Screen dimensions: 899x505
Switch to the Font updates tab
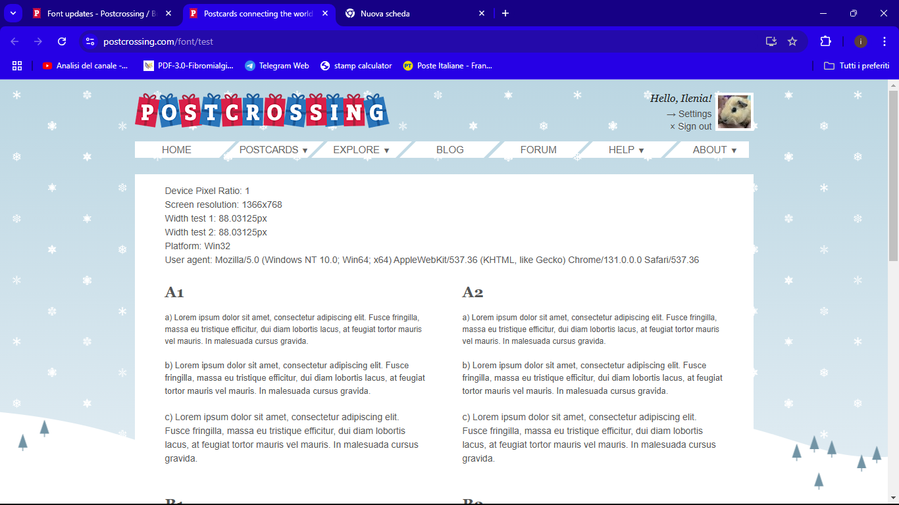coord(102,13)
